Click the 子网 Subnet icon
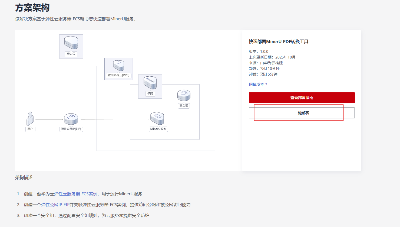Viewport: 400px width, 227px height. coord(150,83)
